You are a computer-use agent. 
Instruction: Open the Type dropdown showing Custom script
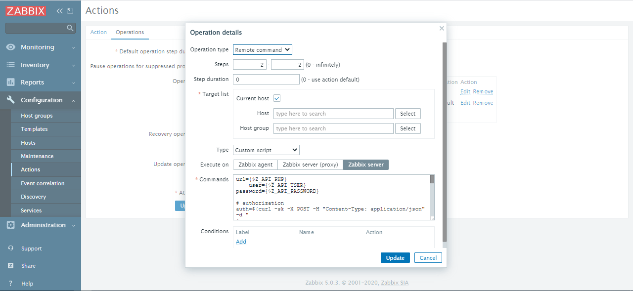(x=266, y=150)
